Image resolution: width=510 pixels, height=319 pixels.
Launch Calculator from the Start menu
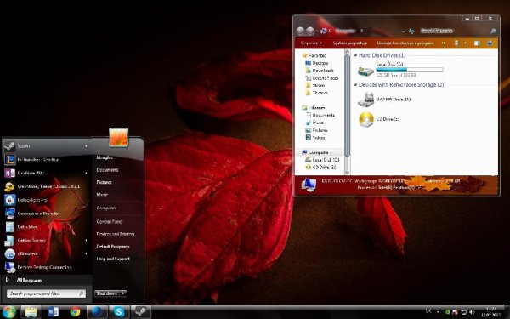(46, 227)
